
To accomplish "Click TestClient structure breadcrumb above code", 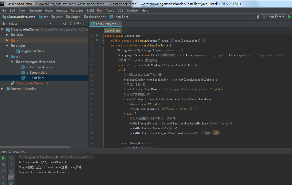I will pyautogui.click(x=113, y=31).
